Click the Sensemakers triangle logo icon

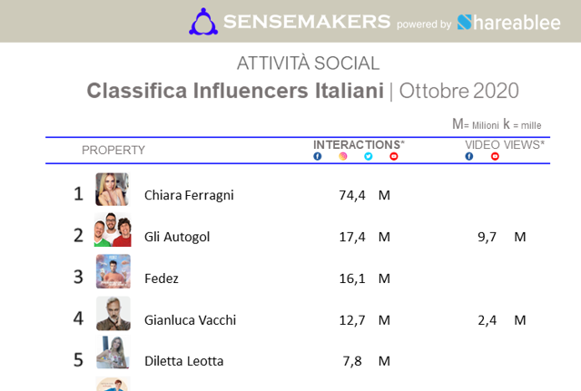pos(203,22)
